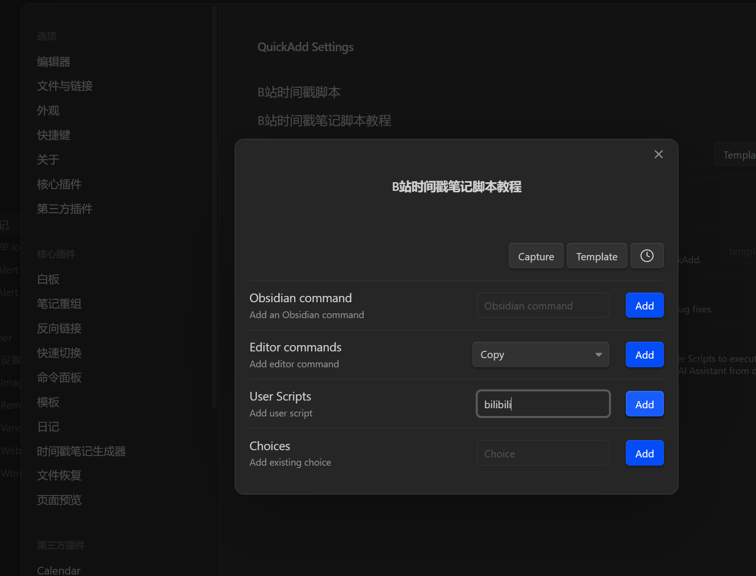Click the User Scripts bilibili text field
Image resolution: width=756 pixels, height=576 pixels.
point(543,404)
